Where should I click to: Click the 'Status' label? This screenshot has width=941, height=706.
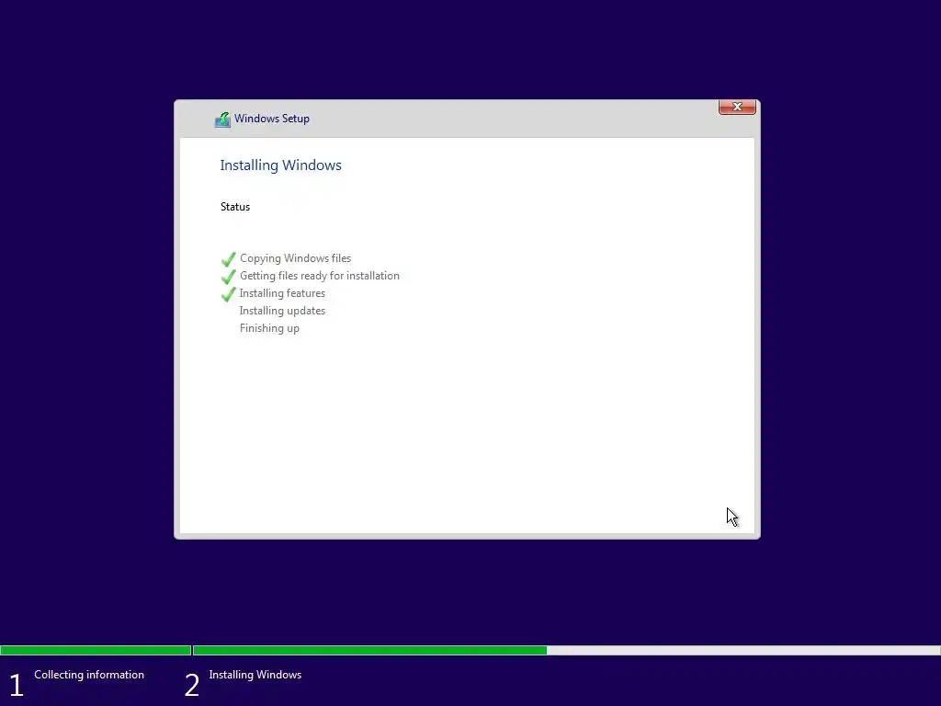click(234, 207)
